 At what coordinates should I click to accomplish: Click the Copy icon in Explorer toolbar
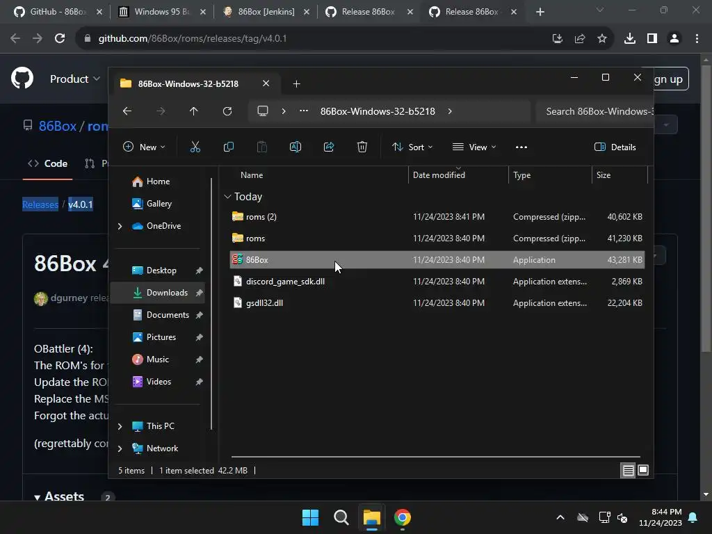tap(228, 147)
